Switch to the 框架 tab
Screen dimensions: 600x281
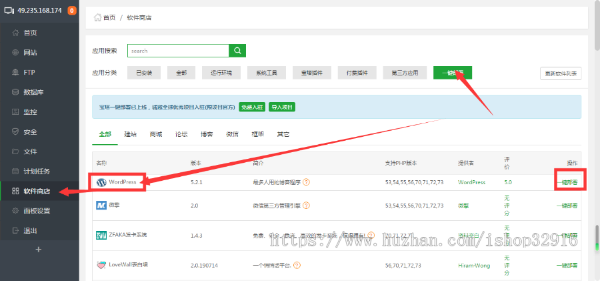pos(258,134)
